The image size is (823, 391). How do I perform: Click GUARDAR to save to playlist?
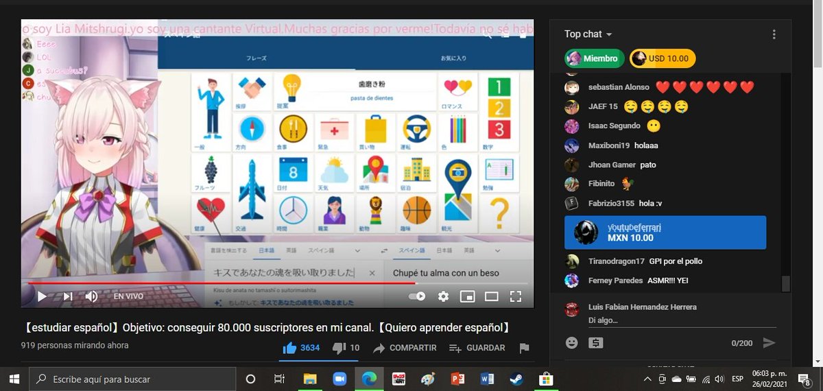(477, 348)
